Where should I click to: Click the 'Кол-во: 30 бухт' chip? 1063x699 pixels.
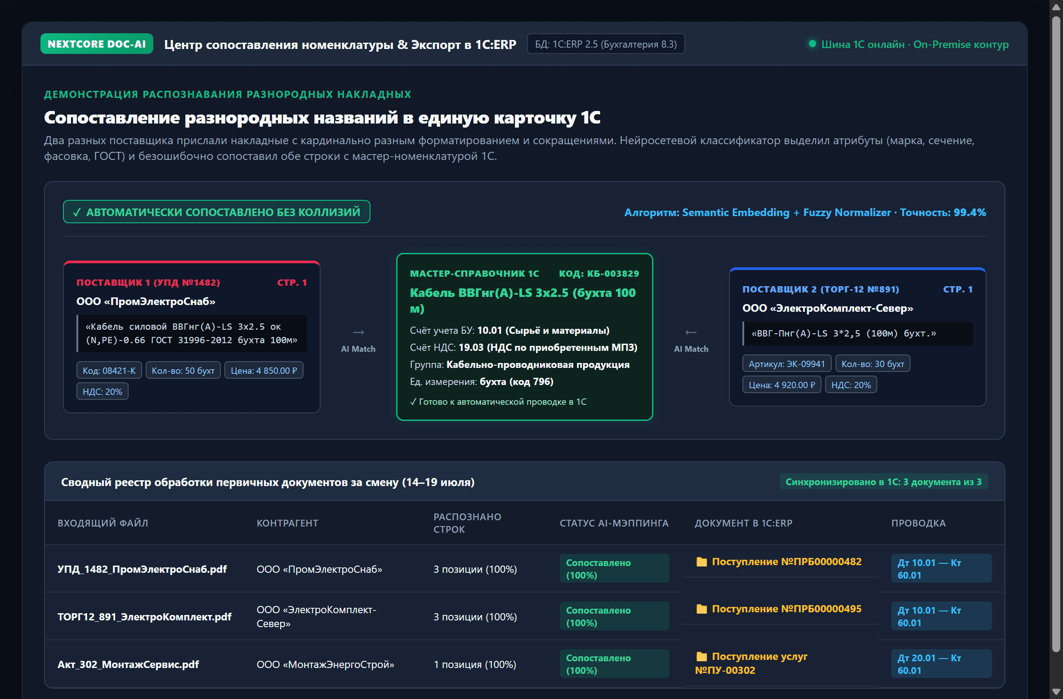point(872,363)
